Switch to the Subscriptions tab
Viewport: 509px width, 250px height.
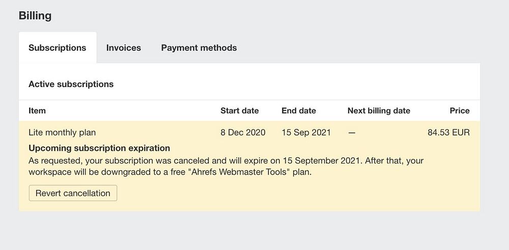coord(58,48)
